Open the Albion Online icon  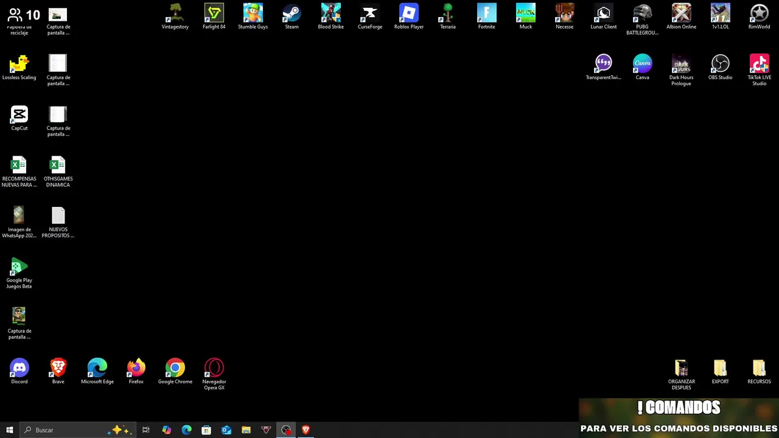click(x=682, y=16)
